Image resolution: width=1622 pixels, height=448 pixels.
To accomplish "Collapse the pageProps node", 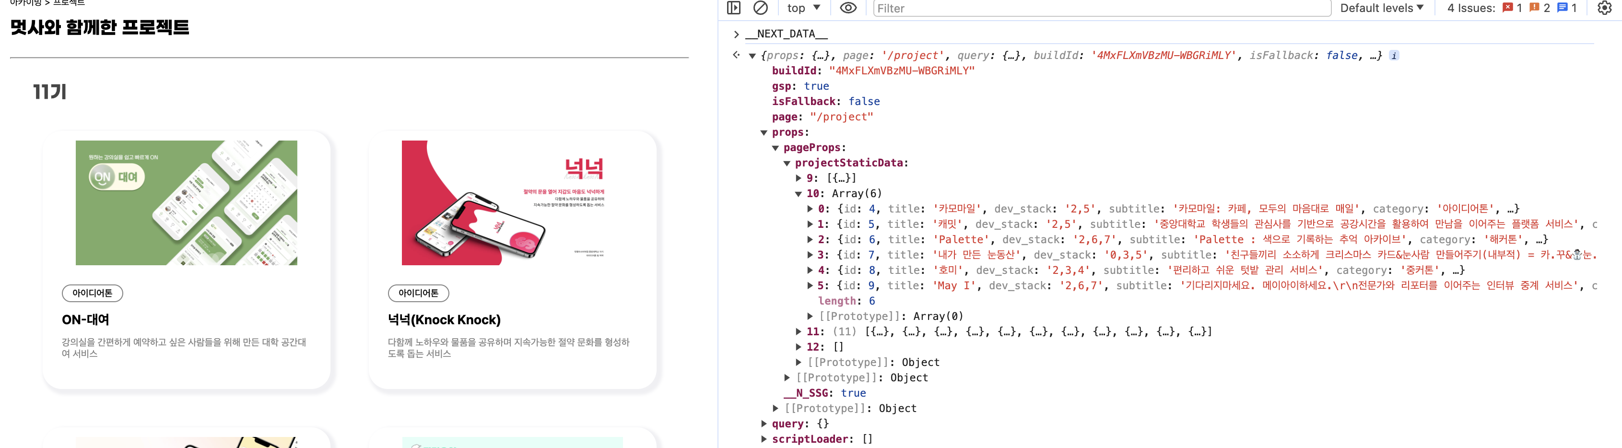I will point(775,148).
